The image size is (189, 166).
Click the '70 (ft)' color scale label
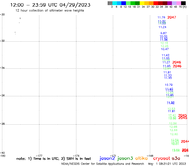click(183, 7)
